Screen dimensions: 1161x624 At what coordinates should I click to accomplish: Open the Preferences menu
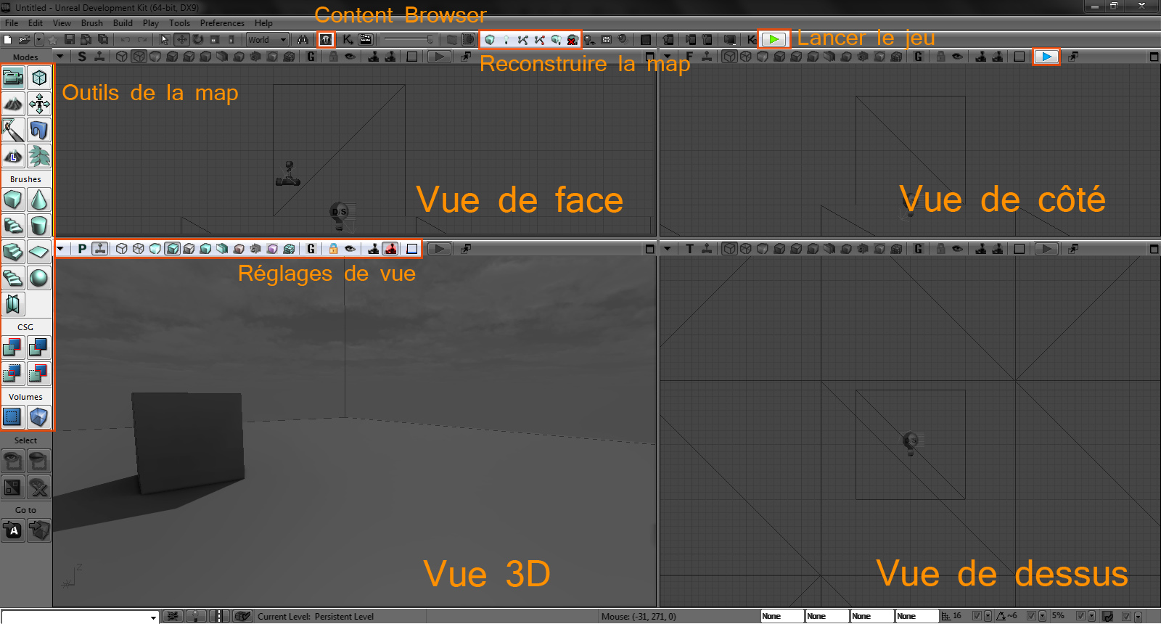pos(222,23)
